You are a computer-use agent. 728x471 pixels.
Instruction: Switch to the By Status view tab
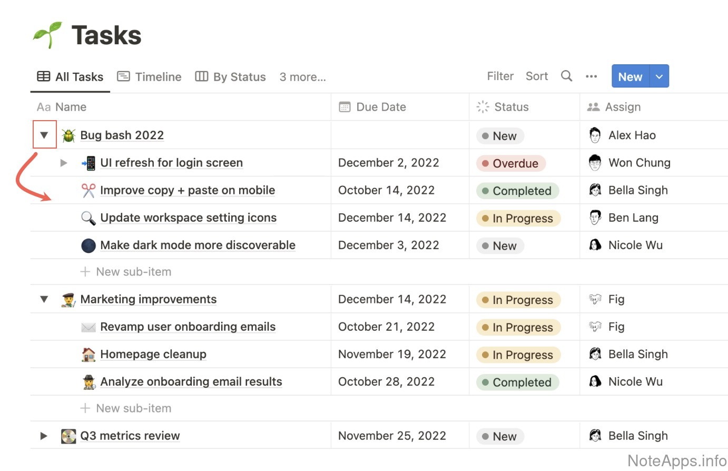231,77
